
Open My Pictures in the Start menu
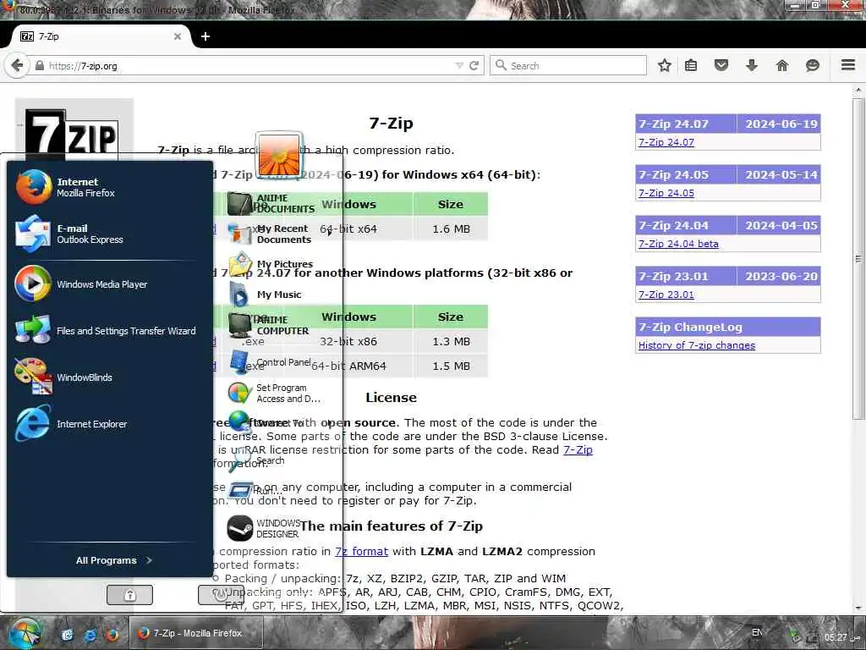pyautogui.click(x=271, y=264)
